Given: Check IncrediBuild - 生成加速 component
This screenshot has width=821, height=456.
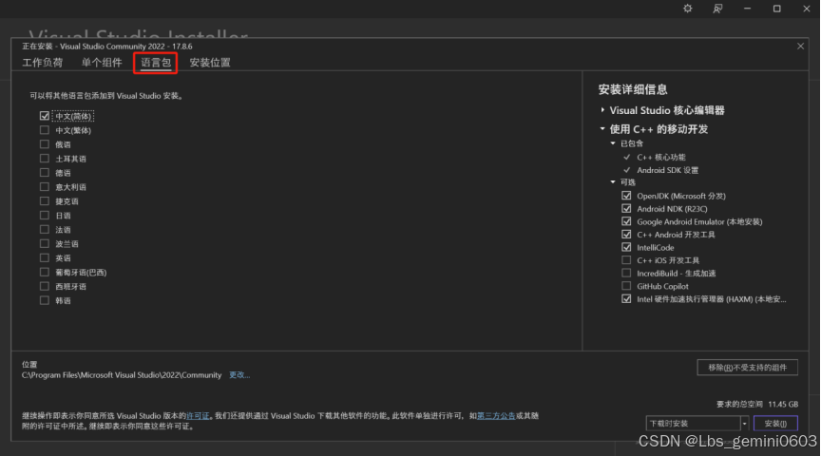Looking at the screenshot, I should click(x=626, y=273).
